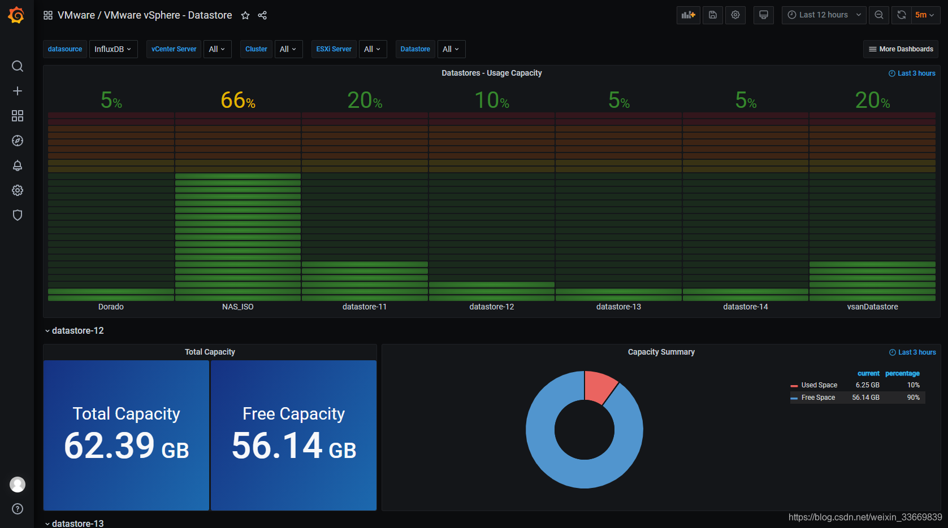Sort legend by current column
948x528 pixels.
pyautogui.click(x=868, y=373)
